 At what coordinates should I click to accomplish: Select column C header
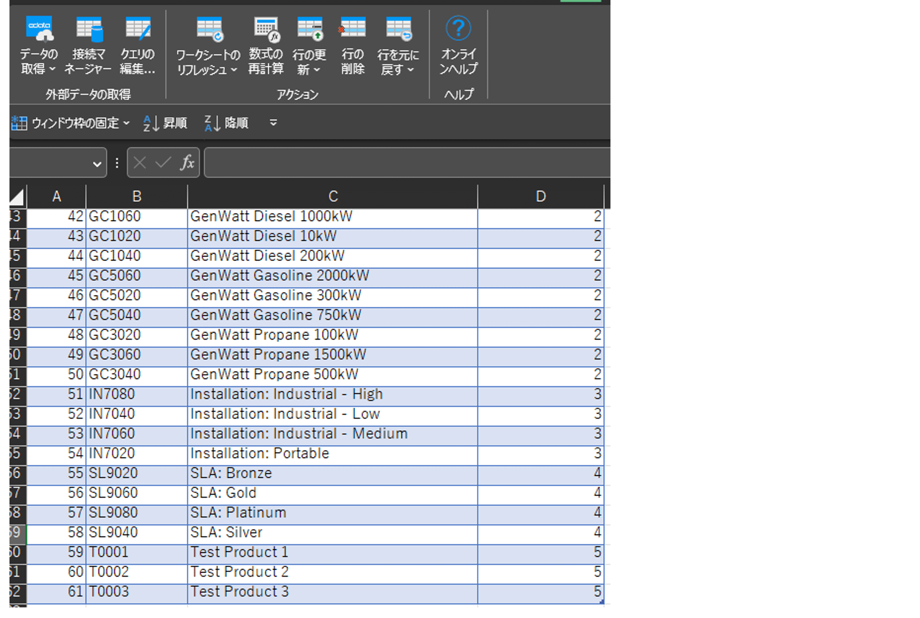[333, 196]
